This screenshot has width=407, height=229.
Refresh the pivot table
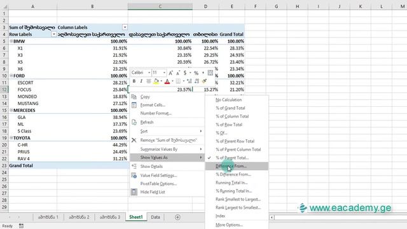[x=167, y=122]
